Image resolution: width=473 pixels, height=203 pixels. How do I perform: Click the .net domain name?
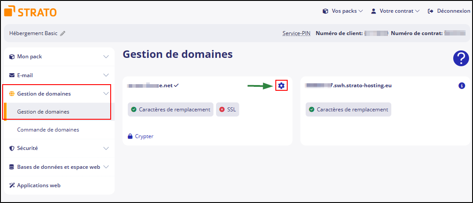pos(150,85)
